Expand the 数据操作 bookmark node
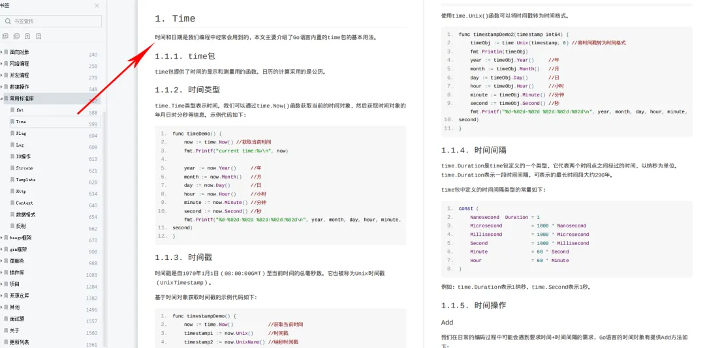 point(1,87)
